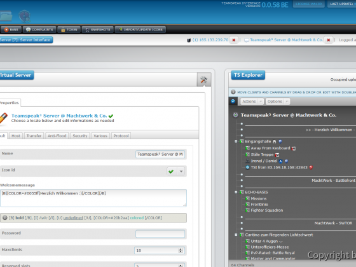Click the Herzlich Willkommen spacer channel
Screen dimensions: 356x267
[x=331, y=130]
